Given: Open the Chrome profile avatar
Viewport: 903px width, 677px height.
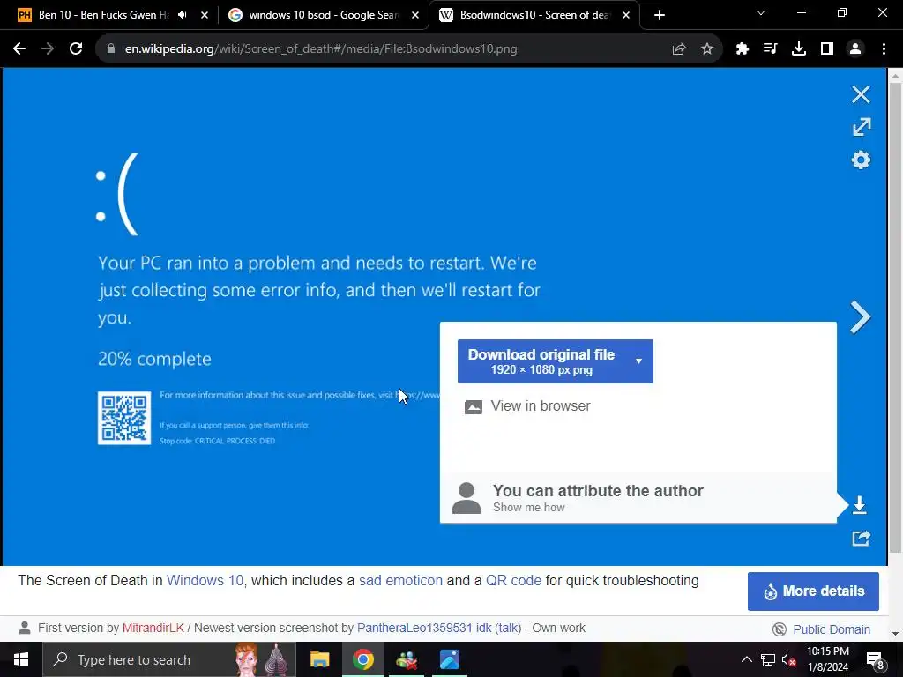Looking at the screenshot, I should [x=855, y=49].
